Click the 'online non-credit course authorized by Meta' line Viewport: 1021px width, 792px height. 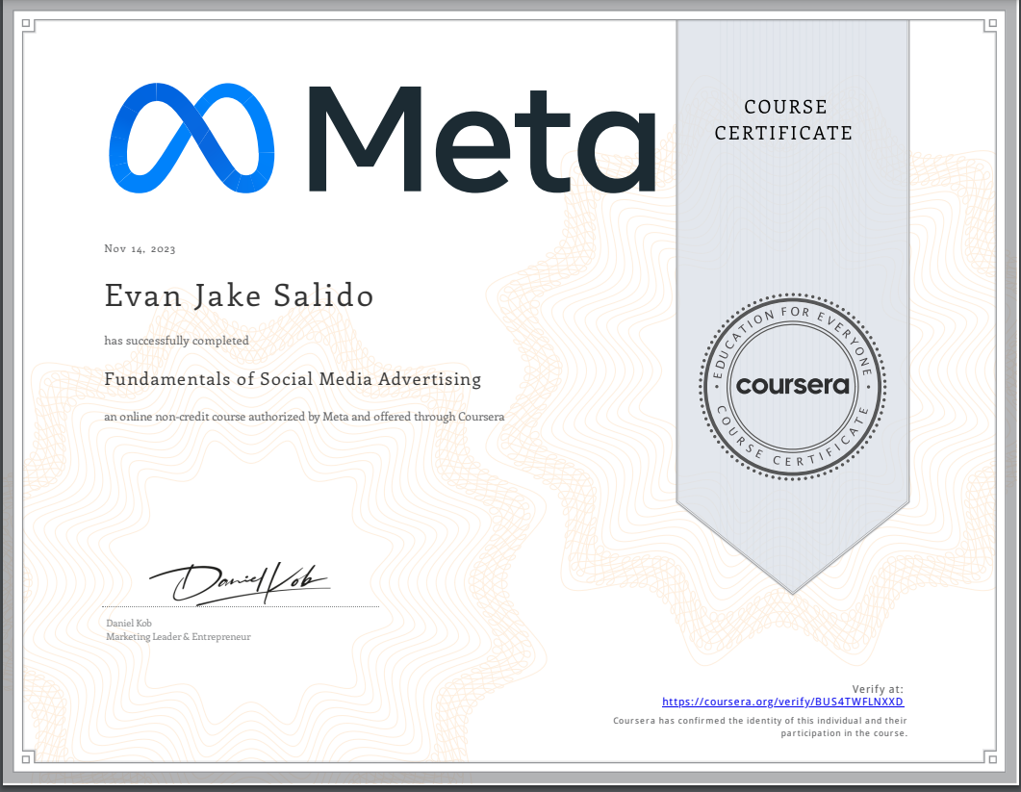(x=304, y=417)
